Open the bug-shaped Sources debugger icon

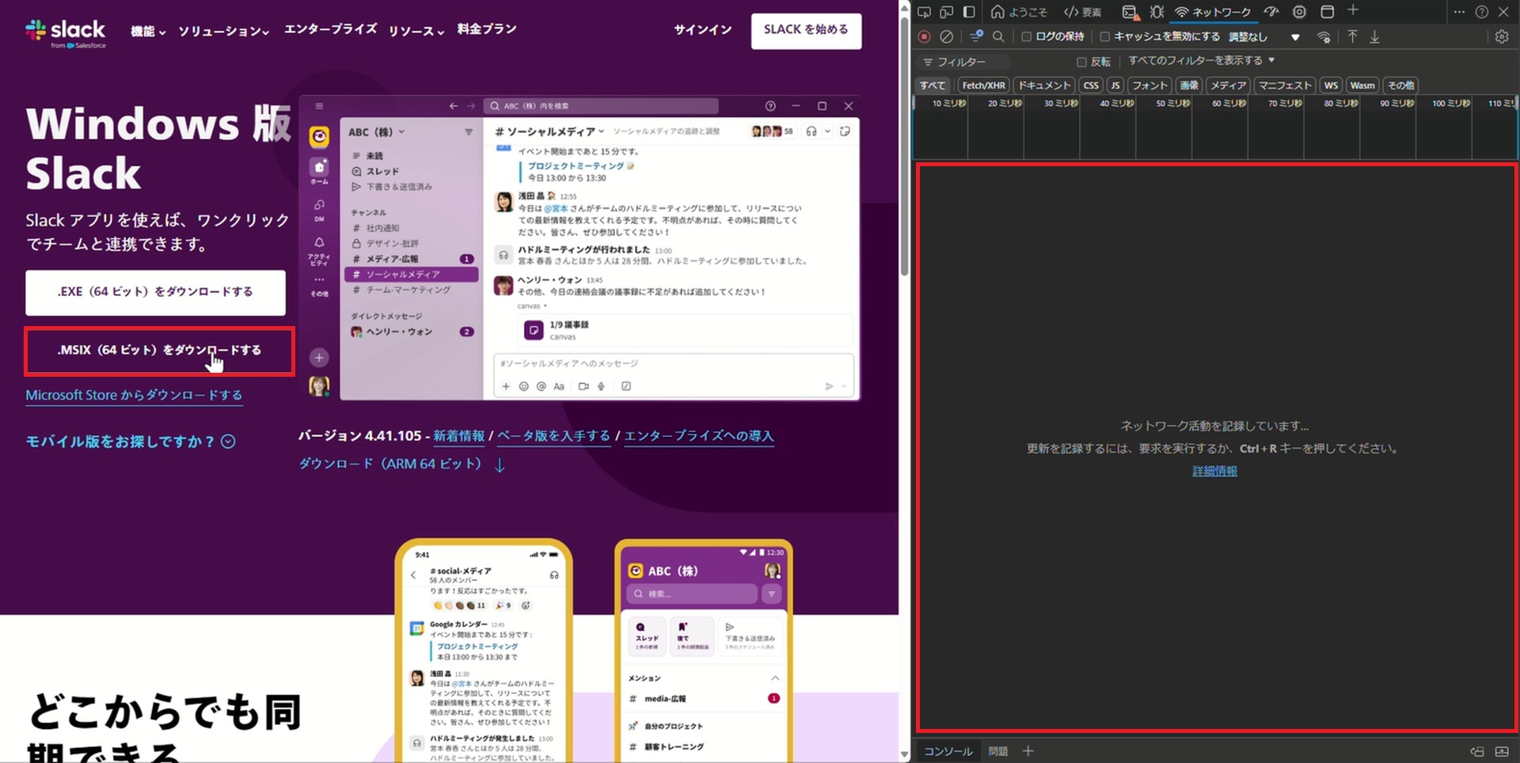click(x=1157, y=12)
